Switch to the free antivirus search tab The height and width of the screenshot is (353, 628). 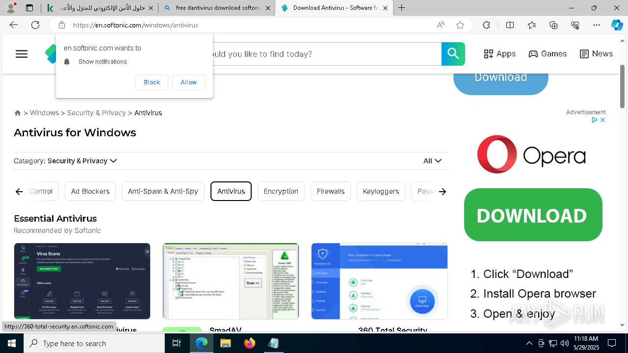[217, 8]
